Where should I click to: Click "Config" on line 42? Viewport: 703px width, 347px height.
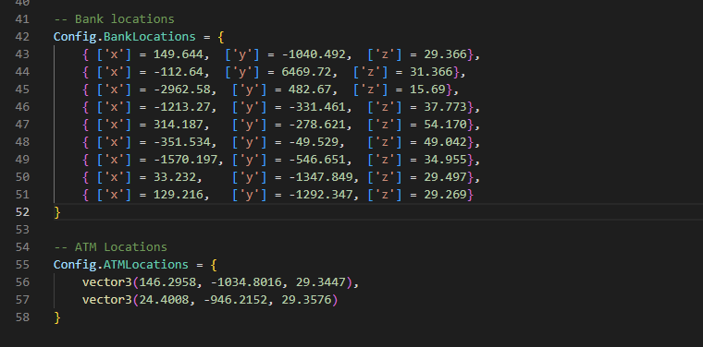pos(75,37)
